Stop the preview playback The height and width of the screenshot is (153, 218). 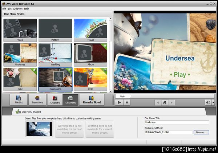(x=127, y=103)
